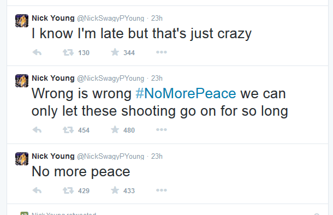Favorite the tweet with 480 stars

tap(115, 130)
